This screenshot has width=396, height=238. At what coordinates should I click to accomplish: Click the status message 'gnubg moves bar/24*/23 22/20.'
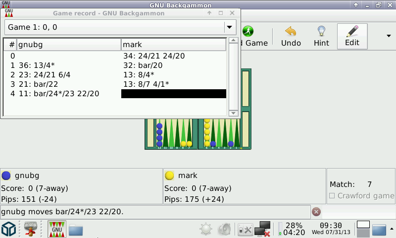(62, 211)
